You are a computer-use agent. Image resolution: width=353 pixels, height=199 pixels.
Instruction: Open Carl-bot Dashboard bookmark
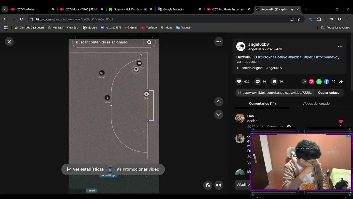(29, 28)
